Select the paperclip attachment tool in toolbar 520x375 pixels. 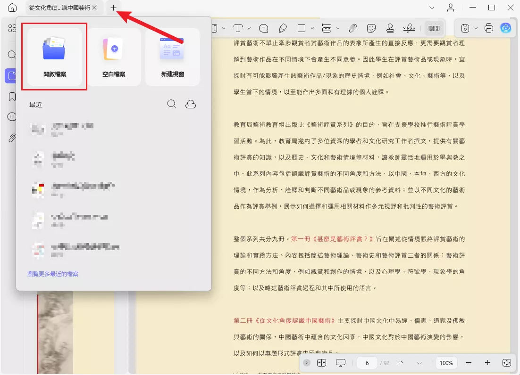pyautogui.click(x=352, y=28)
